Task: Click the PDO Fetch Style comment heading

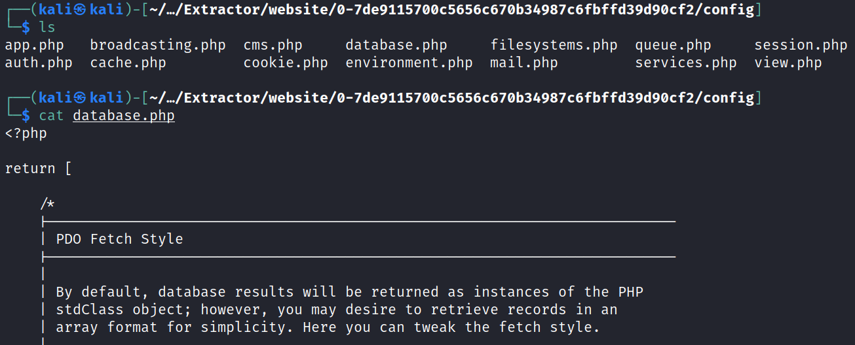Action: (119, 239)
